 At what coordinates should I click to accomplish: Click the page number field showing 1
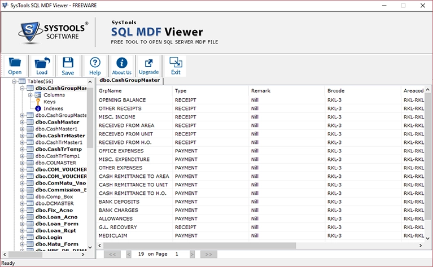177,254
